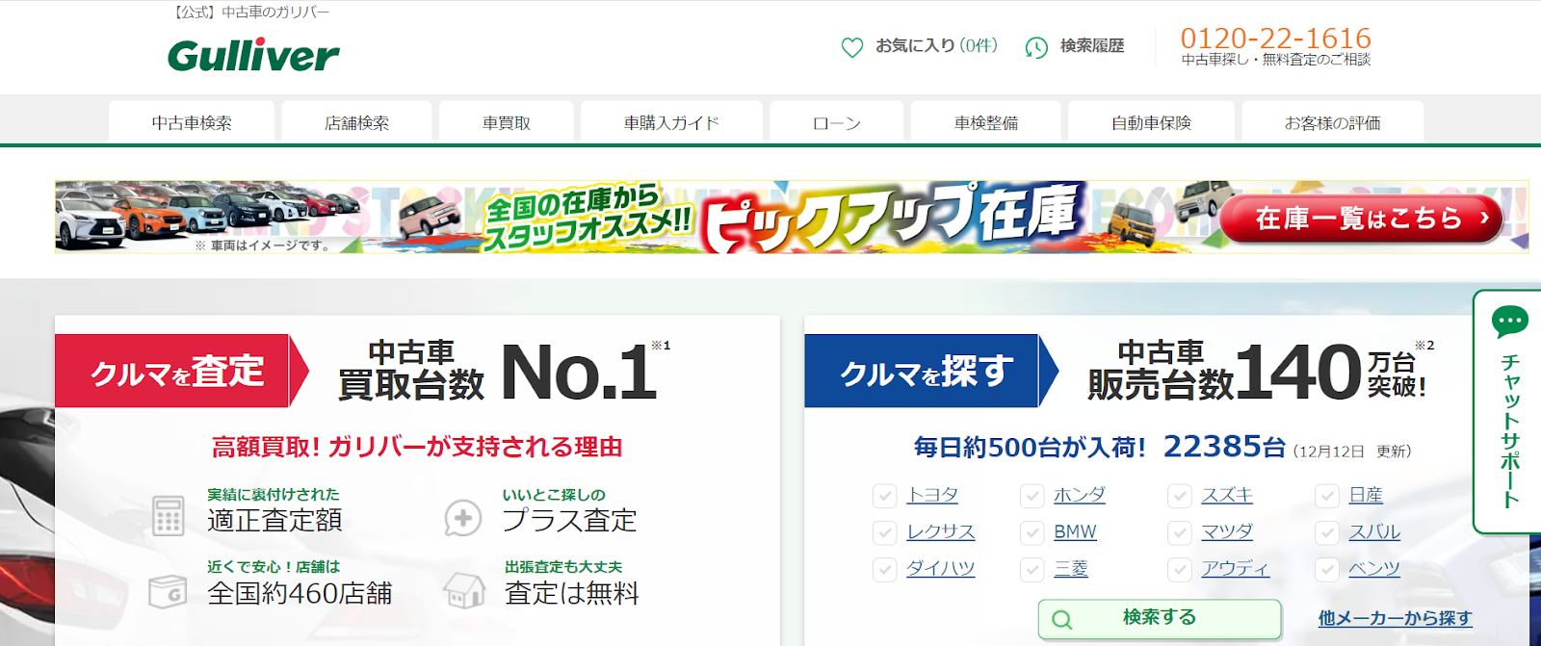Click the ベンツ maker link

[1374, 569]
